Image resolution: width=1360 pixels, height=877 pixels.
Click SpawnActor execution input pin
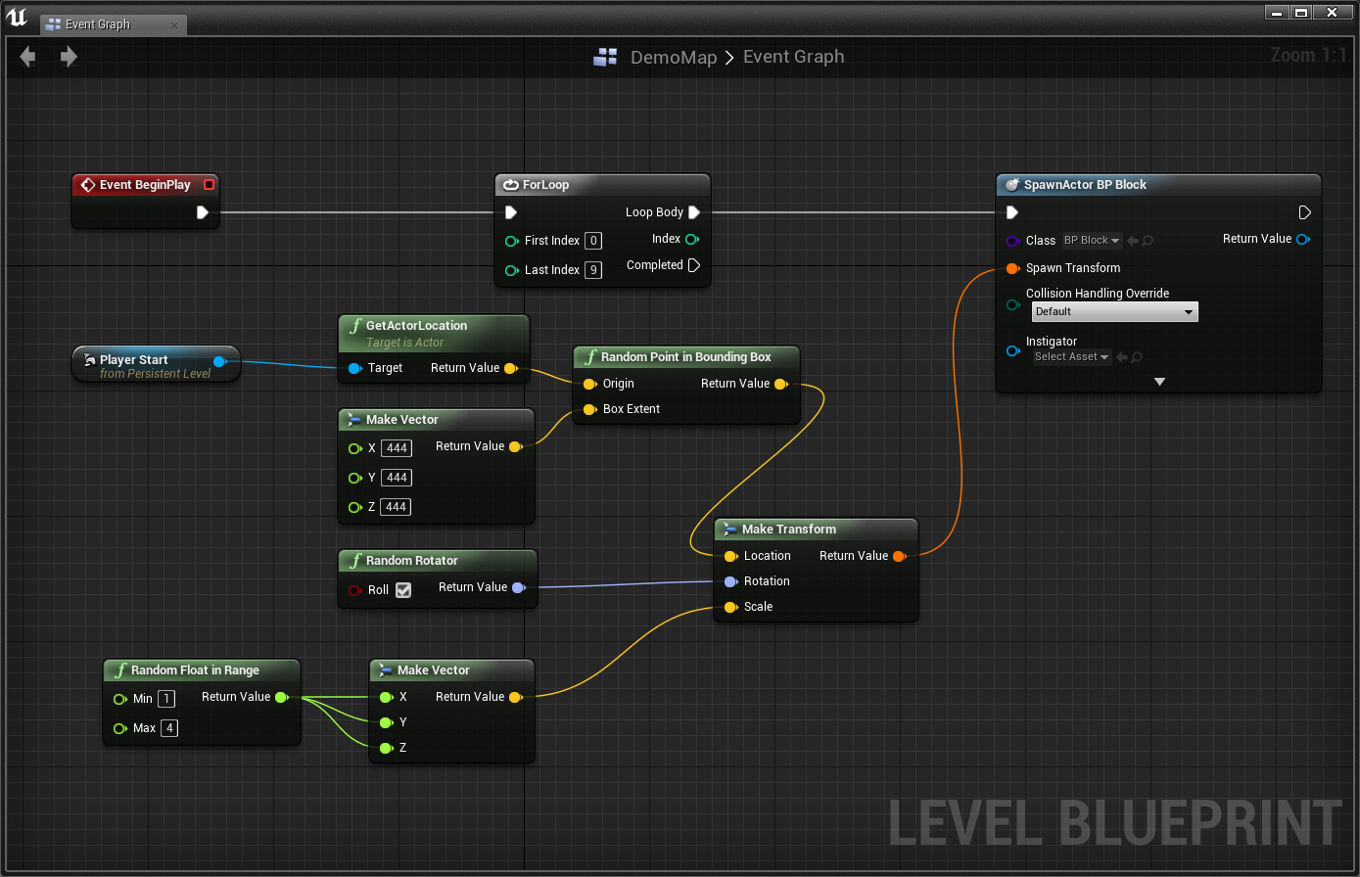point(1012,212)
